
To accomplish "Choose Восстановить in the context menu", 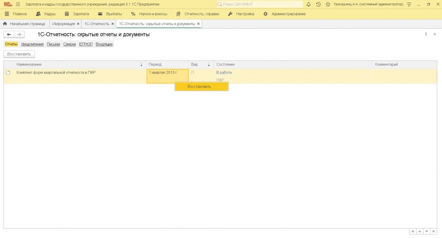I will pos(201,86).
